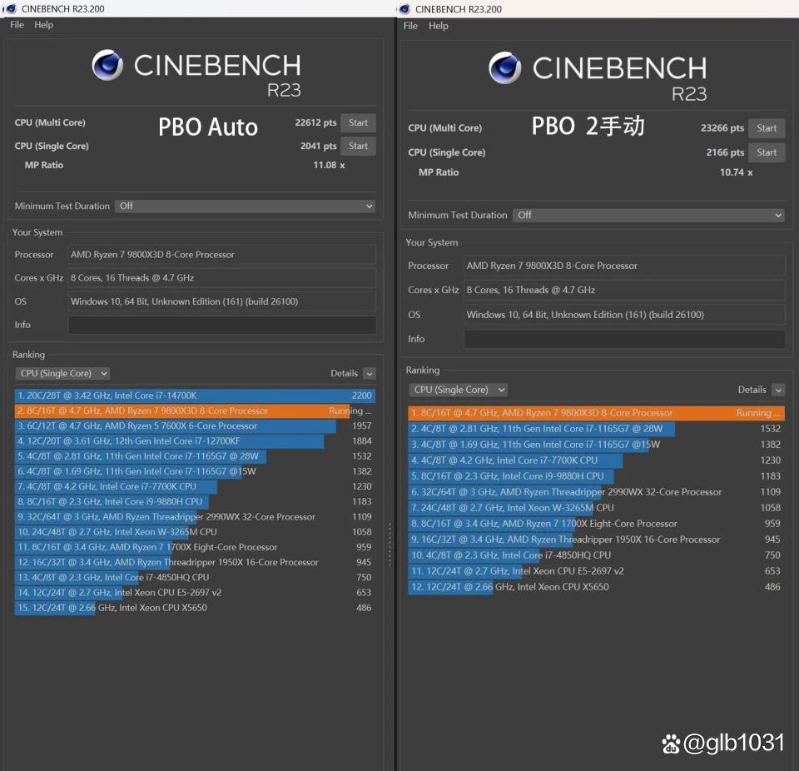This screenshot has width=799, height=771.
Task: Select Threadripper 1950X row in left ranking
Action: [x=196, y=563]
